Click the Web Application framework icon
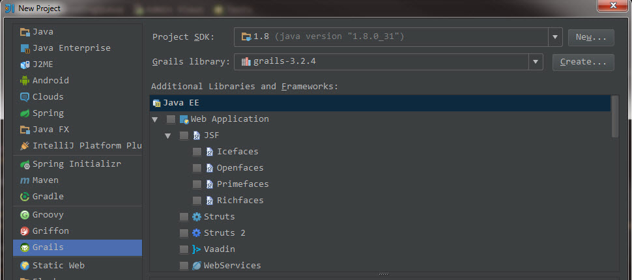Viewport: 632px width, 280px height. tap(184, 119)
